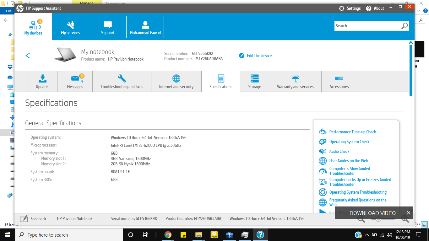Open Warranty and services umbrella icon
429x241 pixels.
click(x=295, y=78)
